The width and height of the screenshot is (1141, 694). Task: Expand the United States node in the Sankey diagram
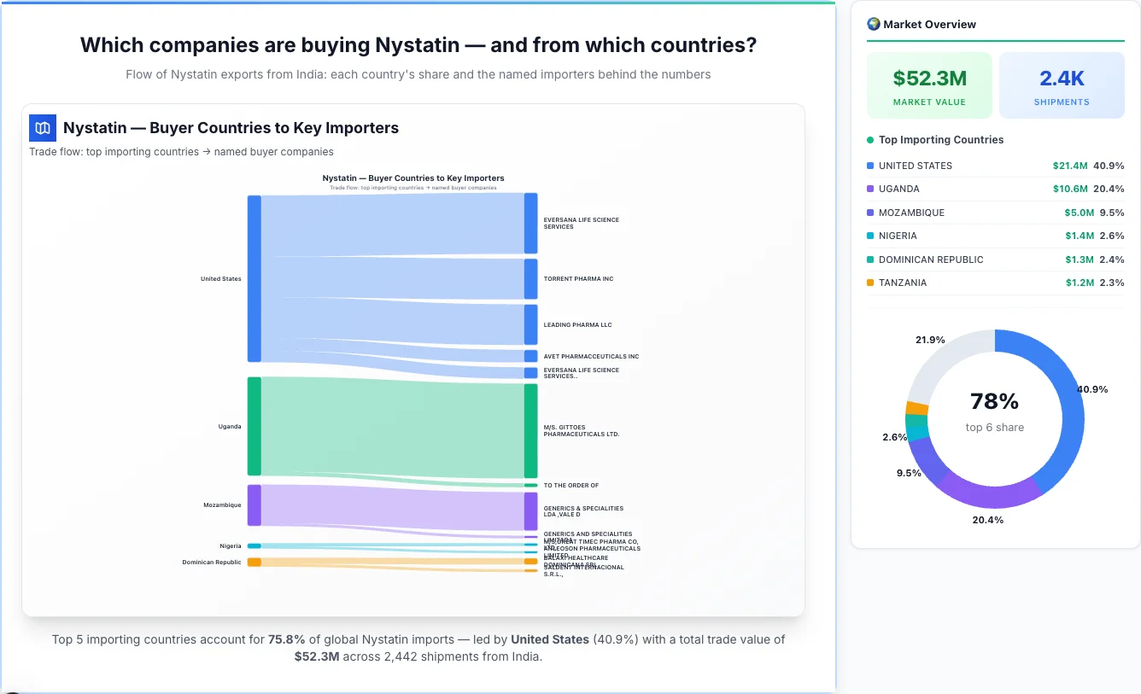tap(253, 279)
